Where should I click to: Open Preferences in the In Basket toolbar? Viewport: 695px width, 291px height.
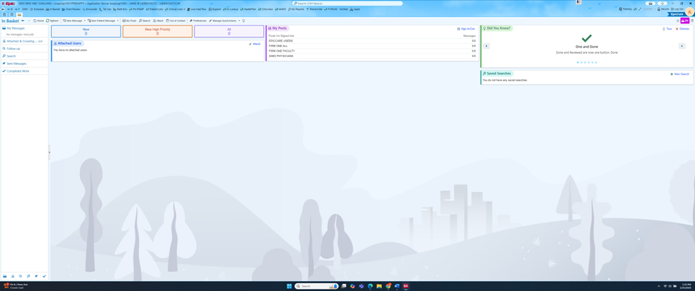tap(197, 21)
